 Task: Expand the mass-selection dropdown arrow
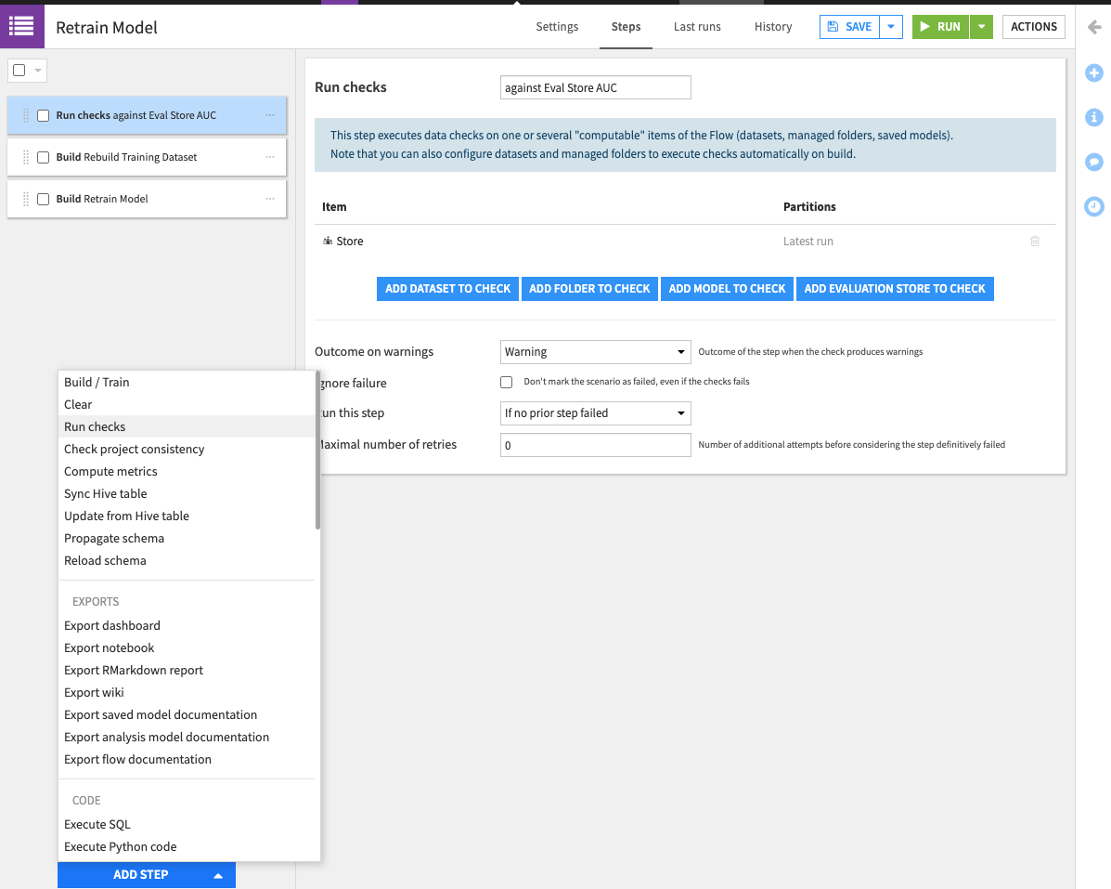(x=37, y=71)
